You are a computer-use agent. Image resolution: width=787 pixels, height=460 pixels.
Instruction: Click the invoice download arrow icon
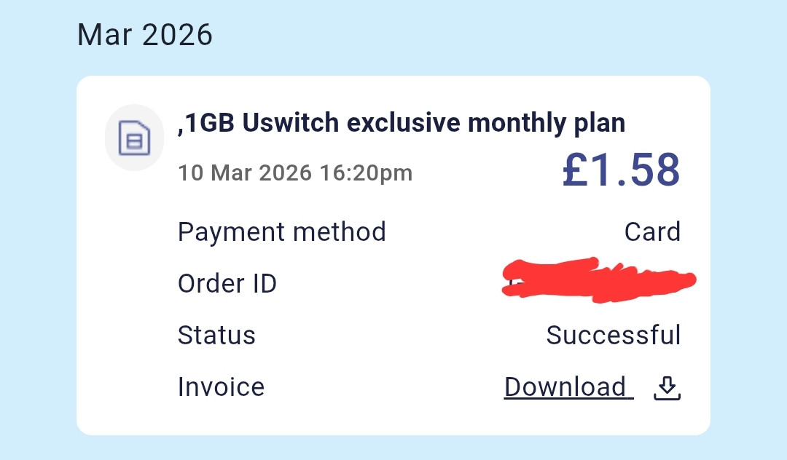pos(666,388)
